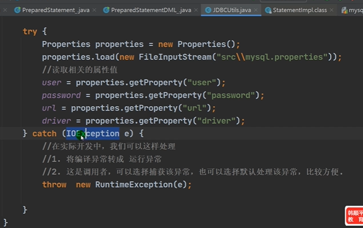
Task: Close the PreparedStatementDML_.java tab
Action: (196, 10)
